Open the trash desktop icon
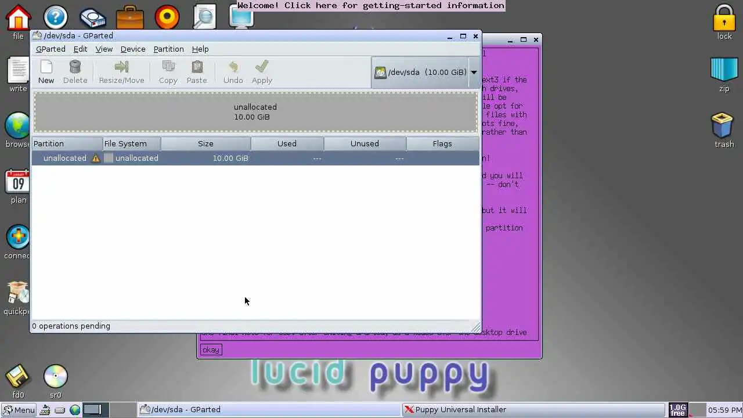Viewport: 743px width, 418px height. (724, 125)
